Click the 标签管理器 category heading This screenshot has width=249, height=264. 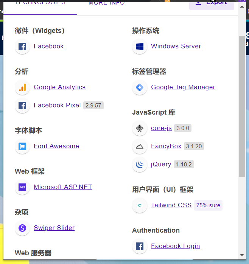149,71
